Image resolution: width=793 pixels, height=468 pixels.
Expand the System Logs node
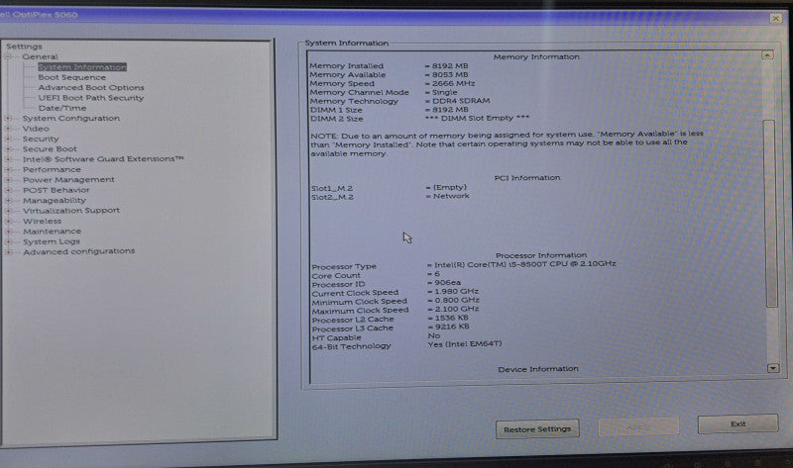coord(8,241)
